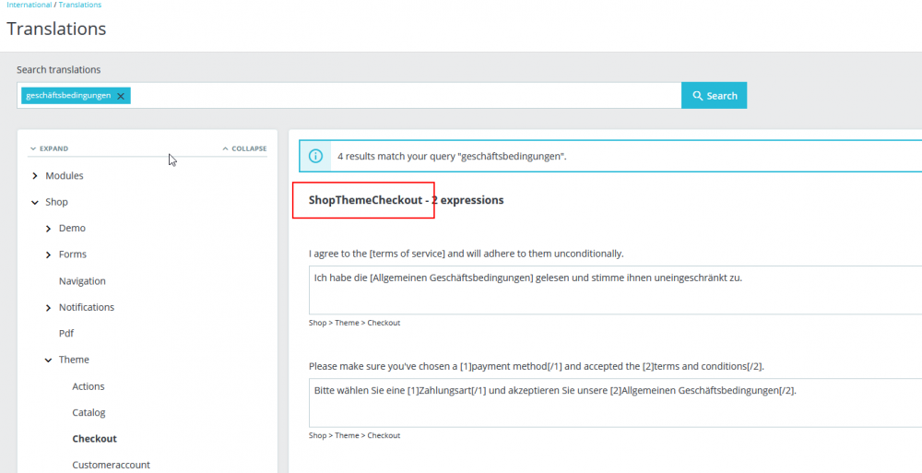Select the Theme tree item
922x473 pixels.
(74, 360)
